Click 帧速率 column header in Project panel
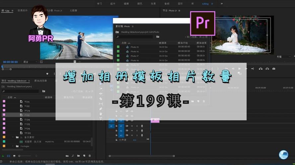295x165 pixels. click(48, 97)
